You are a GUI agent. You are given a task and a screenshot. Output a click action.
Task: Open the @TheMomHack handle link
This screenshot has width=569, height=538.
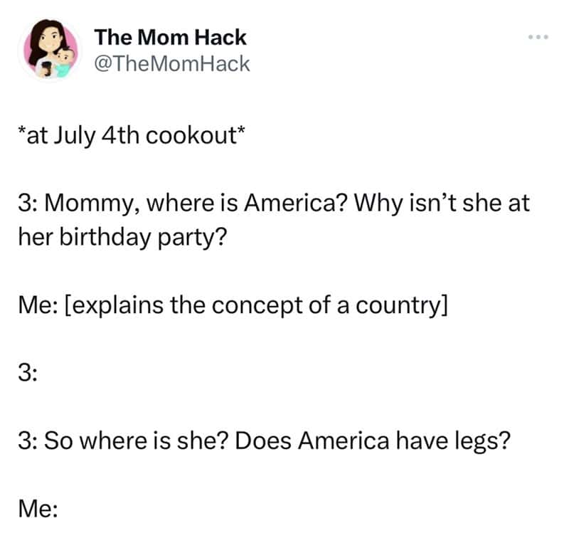172,64
